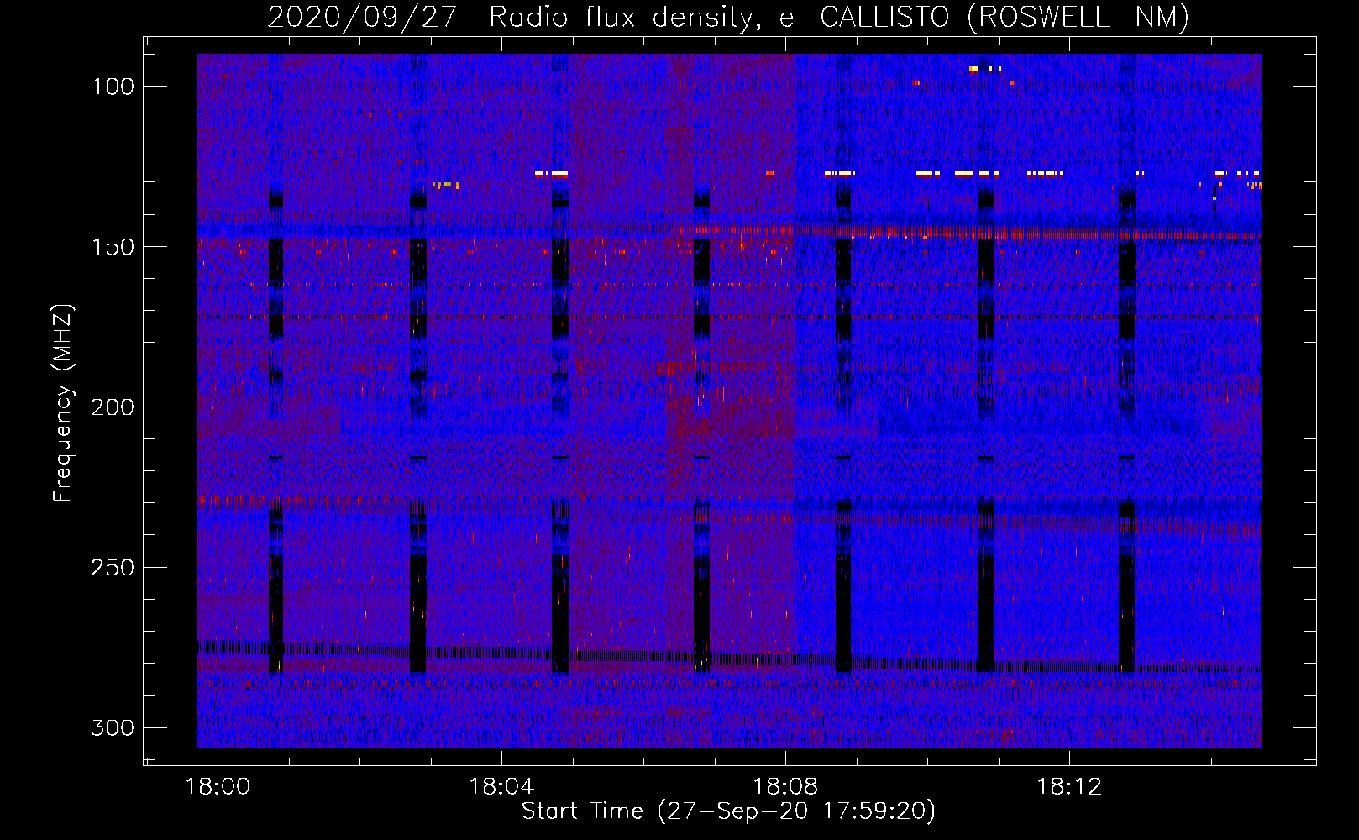Select the 150 frequency tick label
This screenshot has width=1359, height=840.
[x=113, y=247]
